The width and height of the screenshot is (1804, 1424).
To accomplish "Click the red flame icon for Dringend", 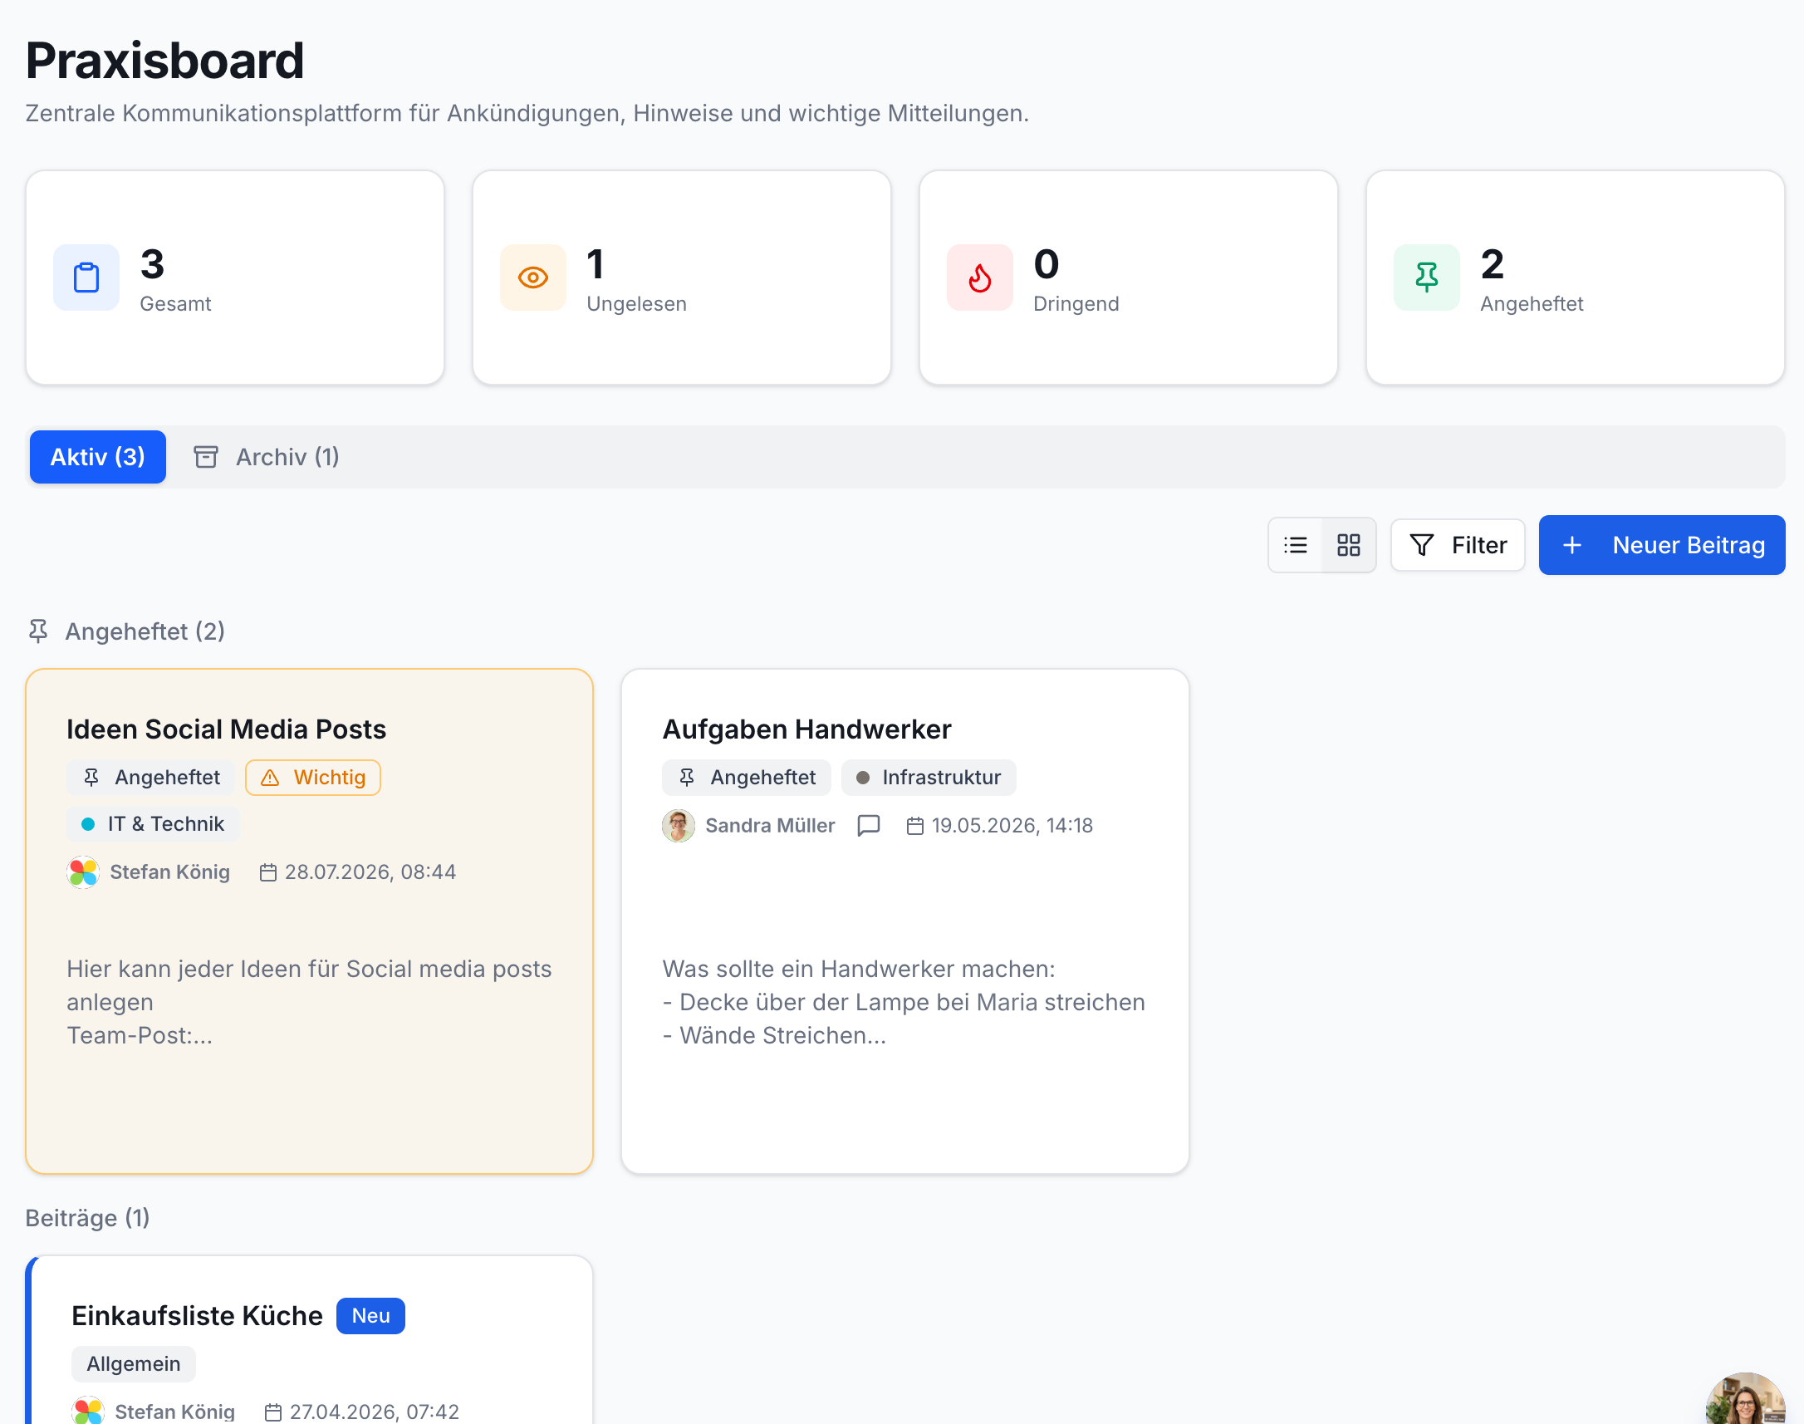I will 980,277.
